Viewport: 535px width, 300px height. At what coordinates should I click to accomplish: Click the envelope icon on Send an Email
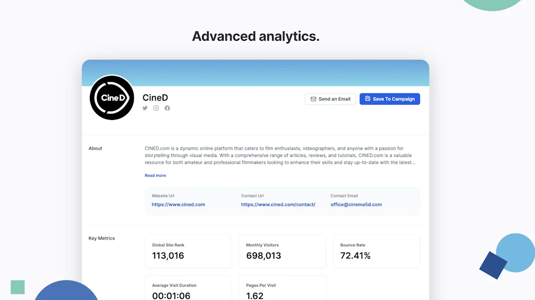click(x=313, y=99)
